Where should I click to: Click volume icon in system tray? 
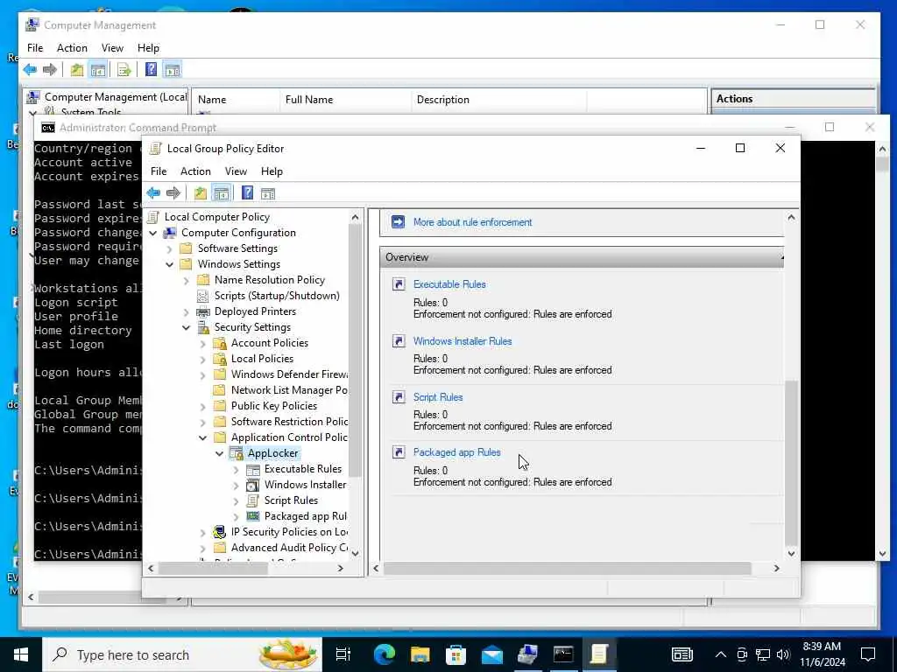pyautogui.click(x=784, y=654)
